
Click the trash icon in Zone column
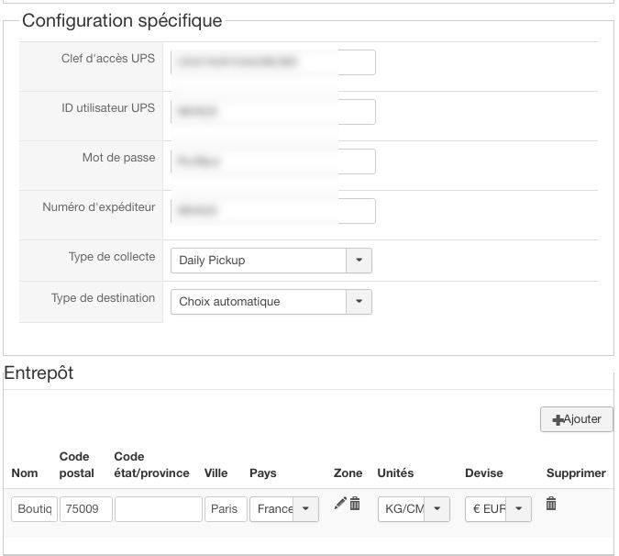[355, 503]
